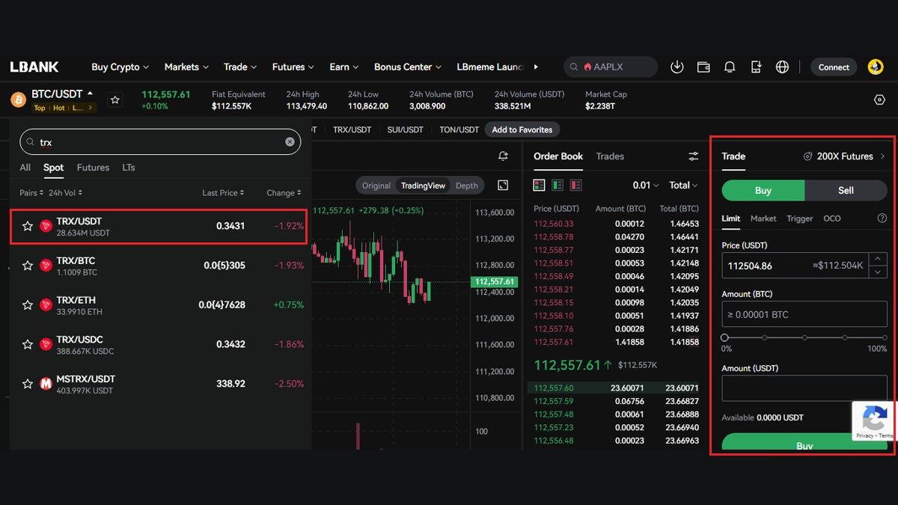Click the Bitcoin coin icon
Viewport: 898px width, 505px height.
click(18, 100)
